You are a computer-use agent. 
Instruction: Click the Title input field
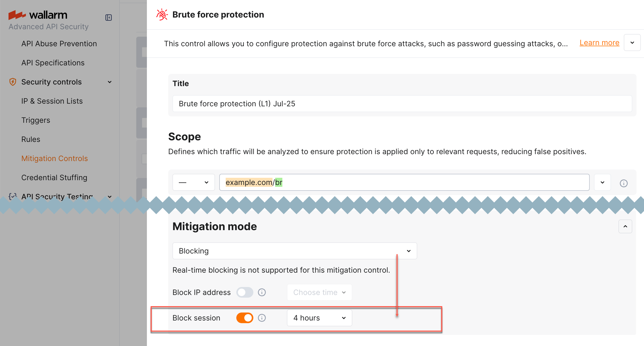[x=373, y=104]
